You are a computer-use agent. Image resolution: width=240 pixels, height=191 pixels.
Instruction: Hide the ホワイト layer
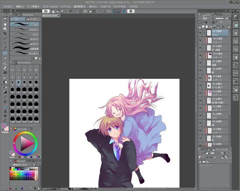(200, 33)
